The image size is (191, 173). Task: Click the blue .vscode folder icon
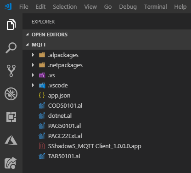click(x=42, y=86)
